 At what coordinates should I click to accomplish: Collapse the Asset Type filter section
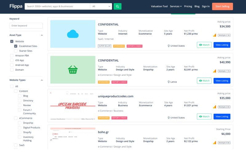pos(42,35)
